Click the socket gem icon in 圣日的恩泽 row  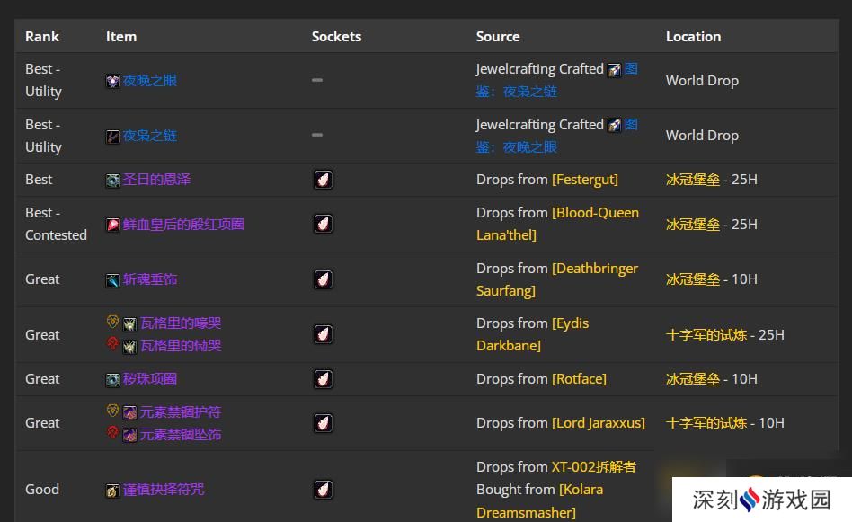[x=324, y=180]
